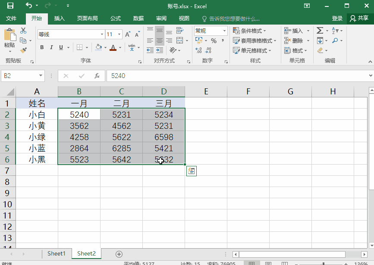Click the percent style icon

(x=214, y=41)
